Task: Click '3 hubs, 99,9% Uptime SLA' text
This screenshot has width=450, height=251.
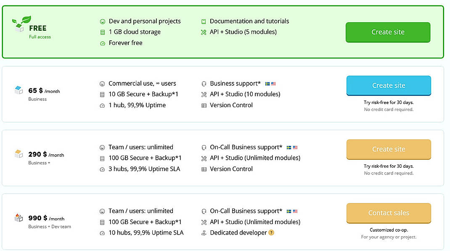Action: pyautogui.click(x=144, y=169)
